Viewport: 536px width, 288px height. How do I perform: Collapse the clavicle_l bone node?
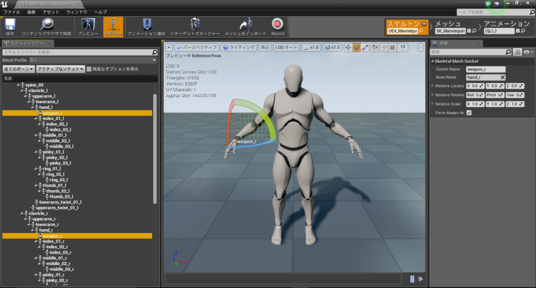point(21,90)
